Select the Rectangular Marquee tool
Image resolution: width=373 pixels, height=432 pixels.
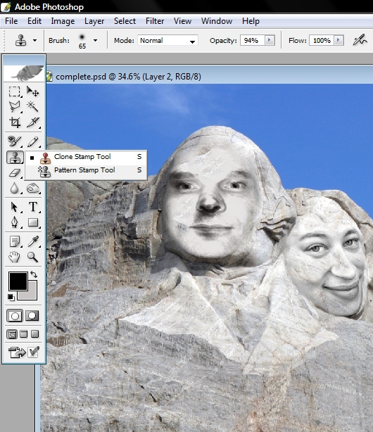pos(14,91)
